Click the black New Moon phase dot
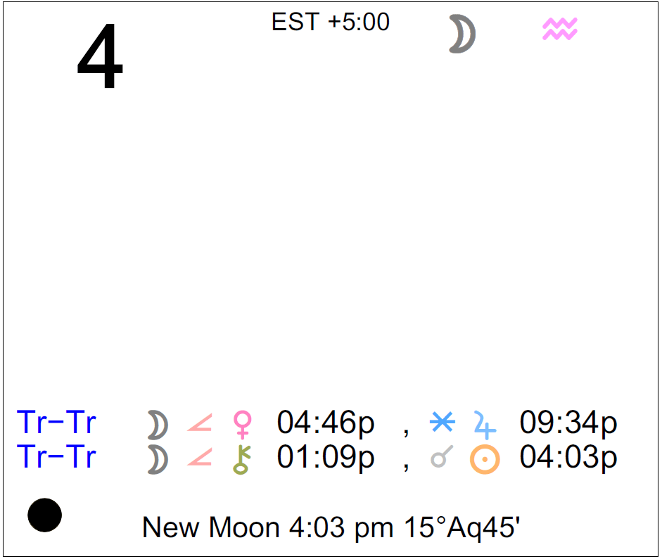 click(45, 515)
